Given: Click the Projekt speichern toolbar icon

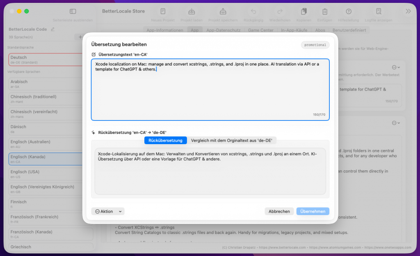Looking at the screenshot, I should tap(223, 11).
